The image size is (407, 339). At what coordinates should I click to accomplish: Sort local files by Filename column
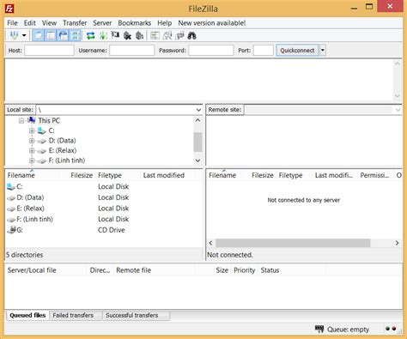(21, 175)
